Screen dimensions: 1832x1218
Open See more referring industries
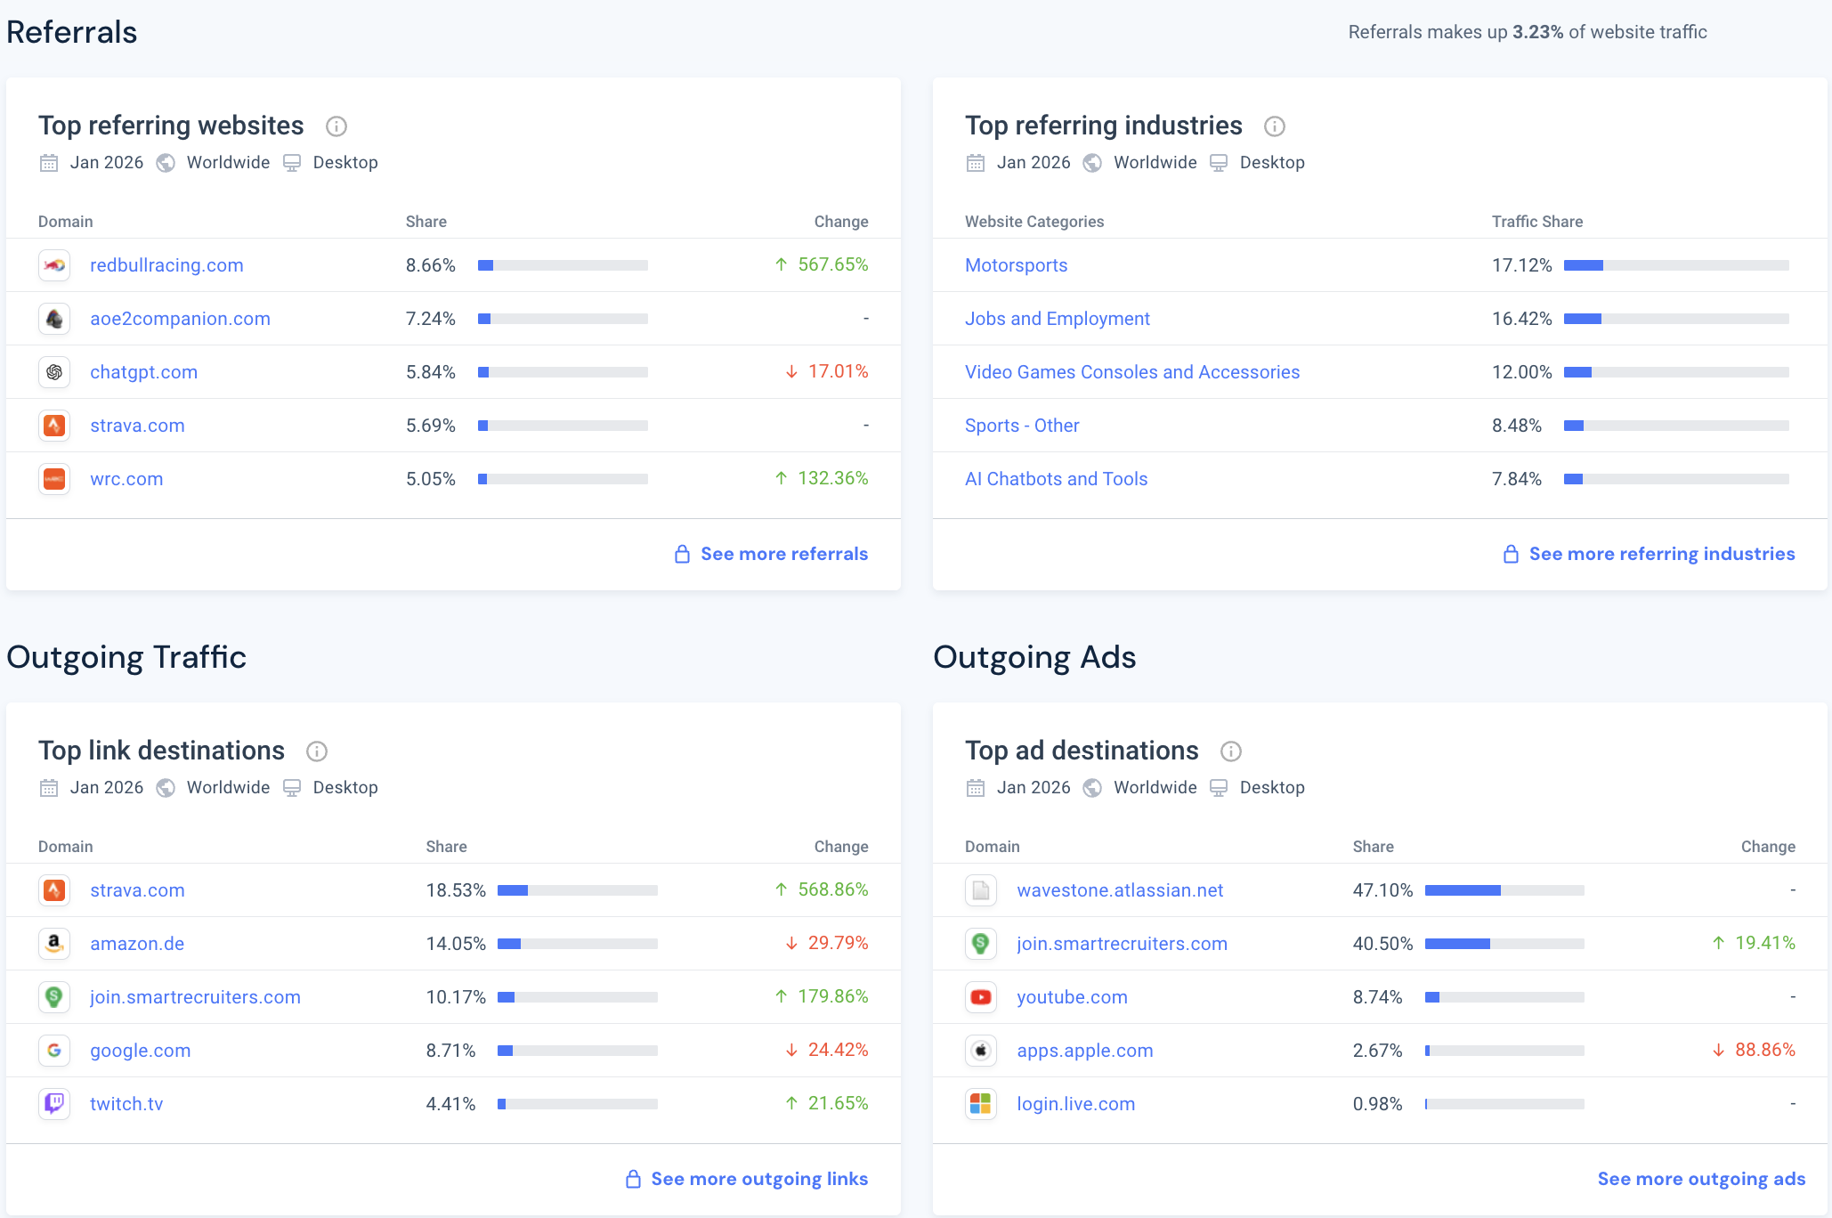click(1661, 554)
